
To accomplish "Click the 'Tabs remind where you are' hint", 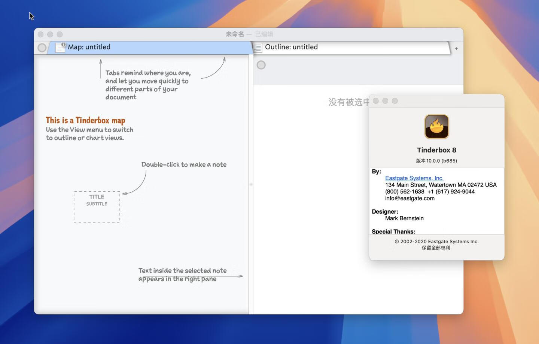I will click(x=148, y=85).
